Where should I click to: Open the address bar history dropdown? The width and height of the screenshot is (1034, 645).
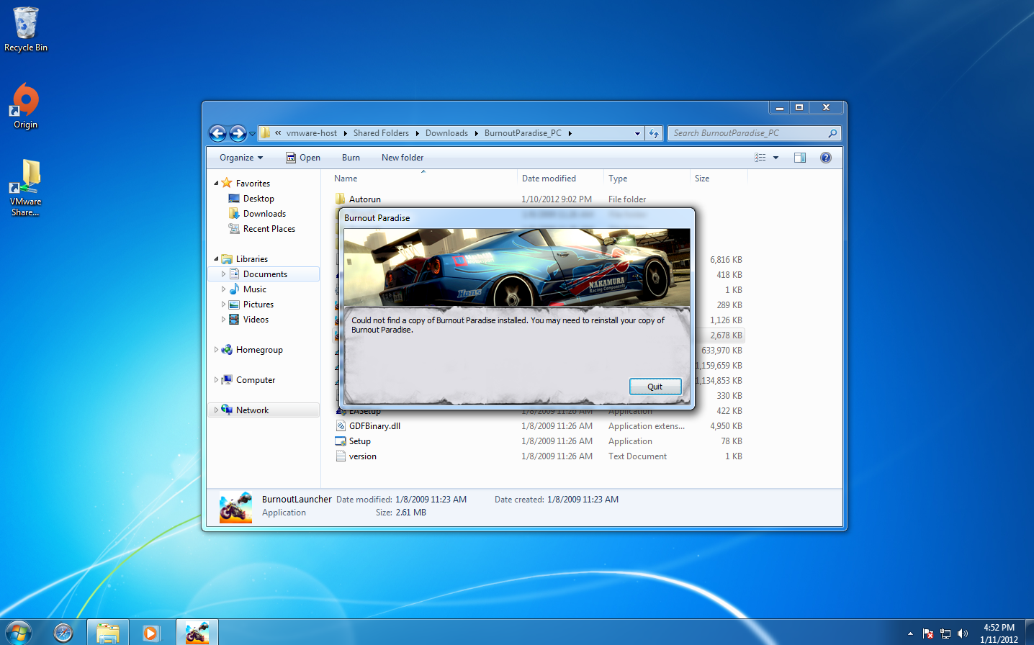click(x=637, y=133)
